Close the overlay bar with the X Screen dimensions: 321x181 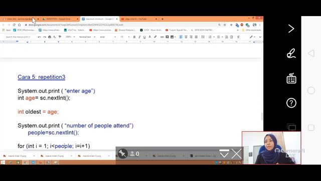(236, 154)
